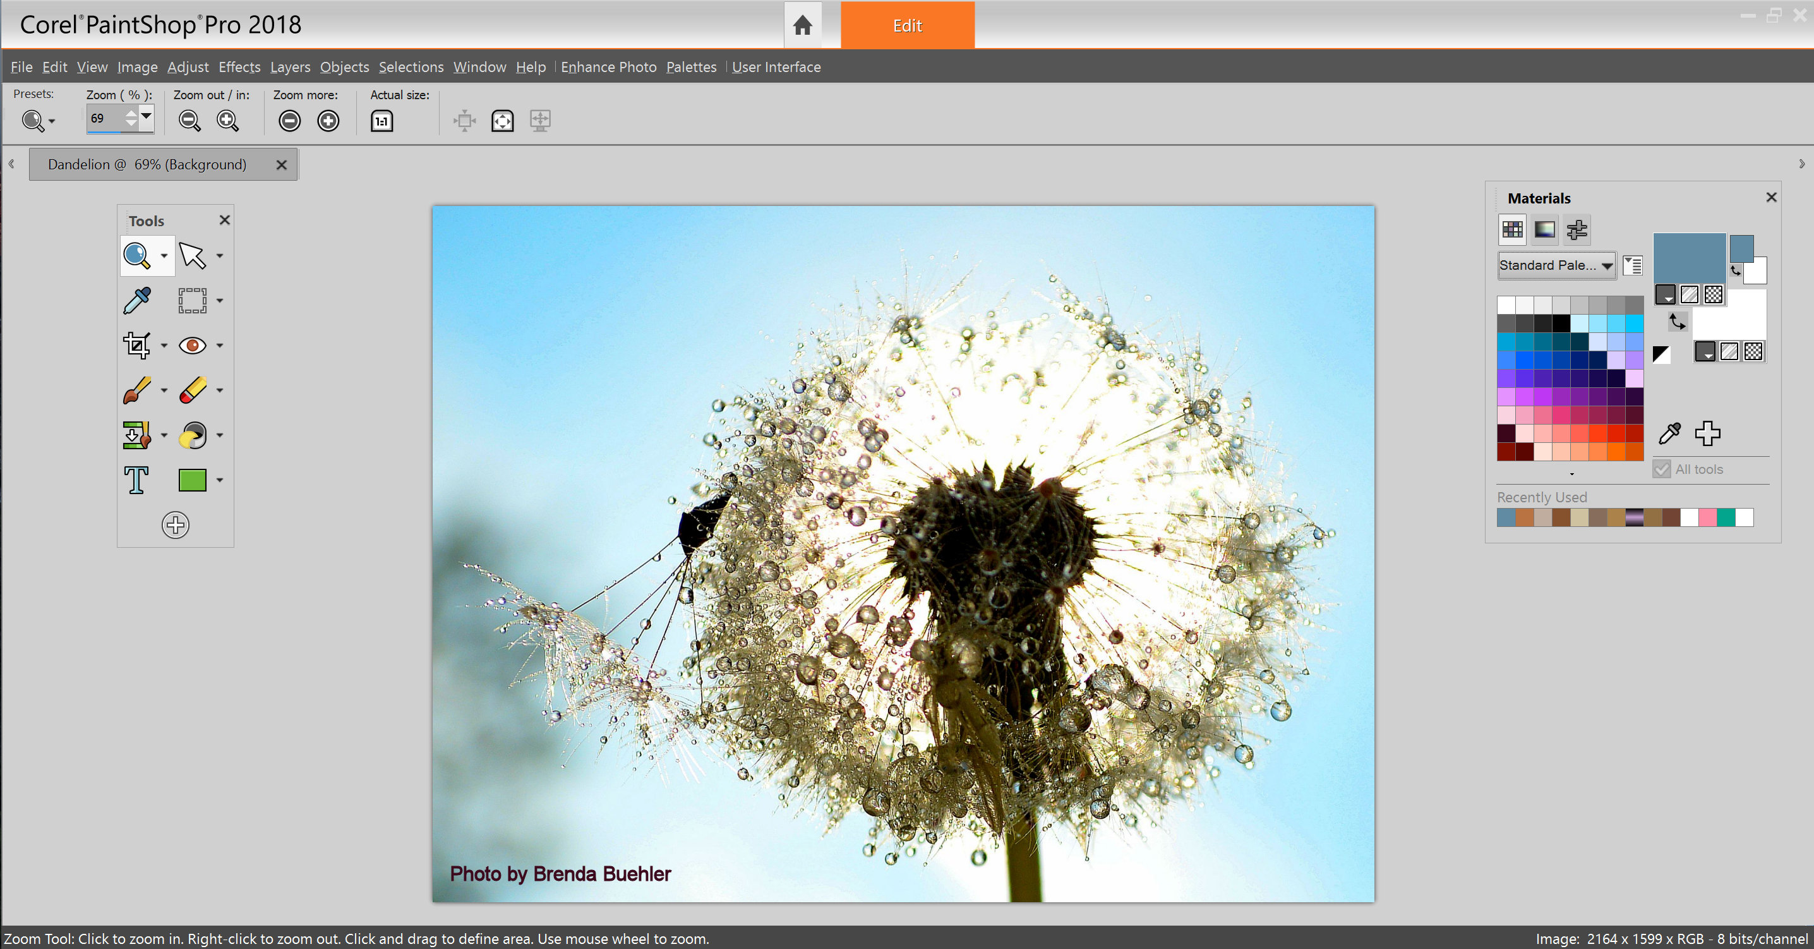1814x949 pixels.
Task: Switch to the Edit tab
Action: pos(908,26)
